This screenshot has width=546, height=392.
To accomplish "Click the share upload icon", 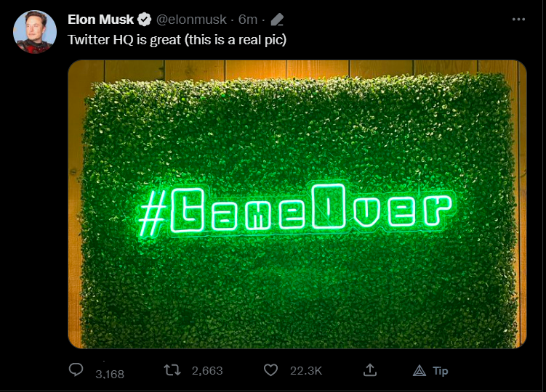I will [370, 370].
